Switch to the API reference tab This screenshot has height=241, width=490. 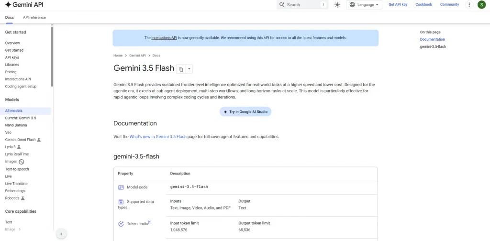click(x=34, y=18)
